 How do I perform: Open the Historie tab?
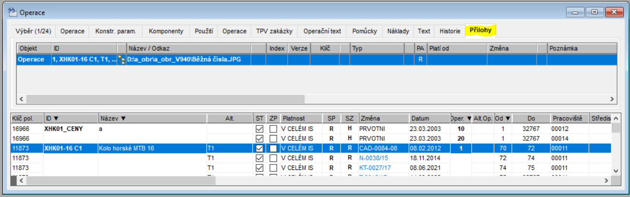[449, 31]
